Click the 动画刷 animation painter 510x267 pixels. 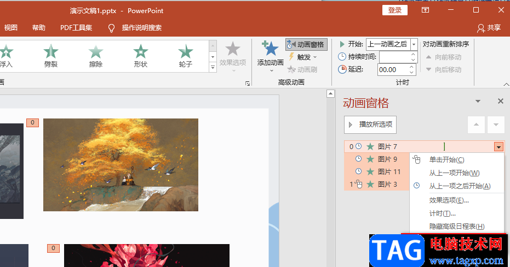(x=302, y=69)
